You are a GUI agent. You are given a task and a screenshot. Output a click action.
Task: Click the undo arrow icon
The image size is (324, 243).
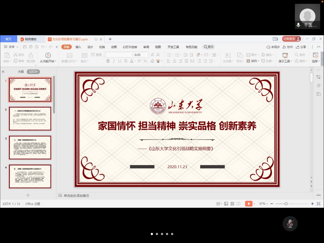click(43, 47)
